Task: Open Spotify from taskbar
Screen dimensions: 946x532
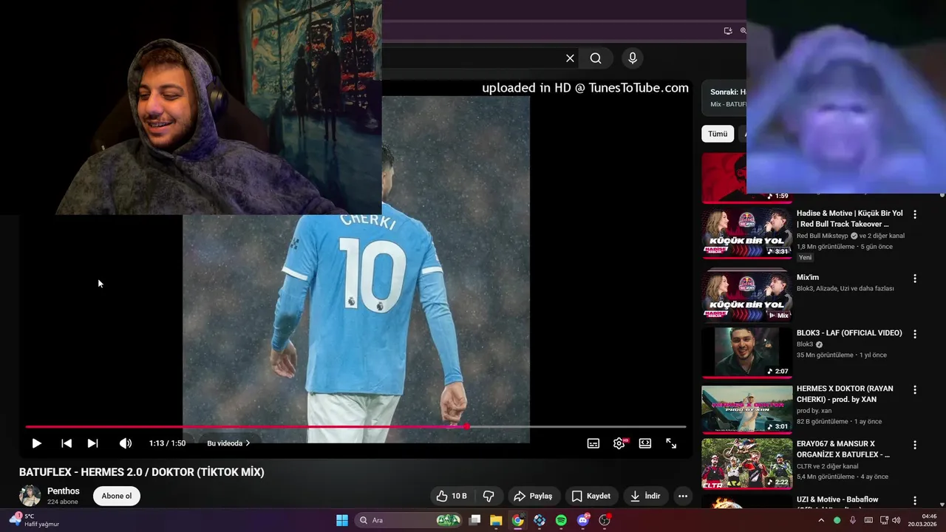Action: coord(561,520)
